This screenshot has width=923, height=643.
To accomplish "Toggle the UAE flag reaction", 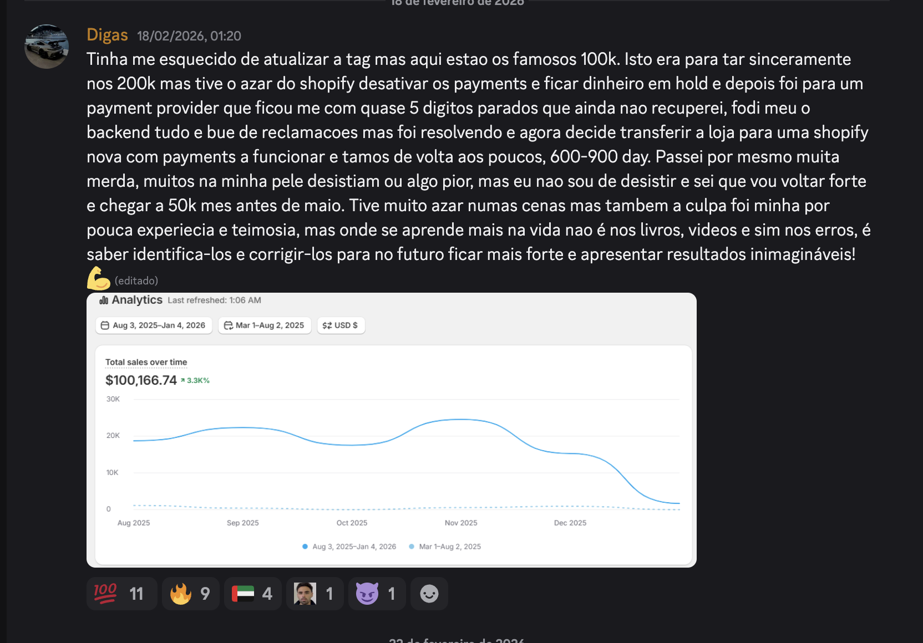I will click(252, 594).
